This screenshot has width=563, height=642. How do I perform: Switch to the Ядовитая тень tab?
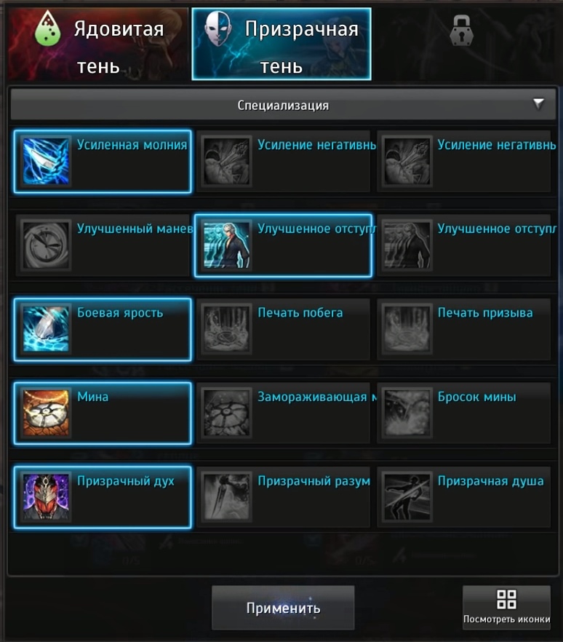97,44
